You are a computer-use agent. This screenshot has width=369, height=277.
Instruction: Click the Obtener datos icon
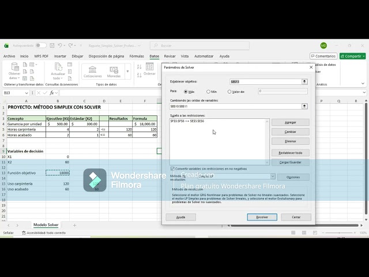pos(14,71)
